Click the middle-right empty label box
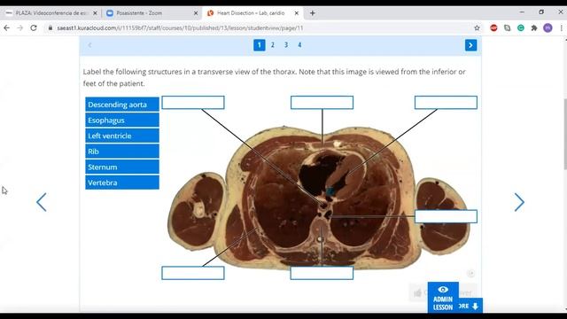Screen dimensions: 567x319 tap(446, 216)
